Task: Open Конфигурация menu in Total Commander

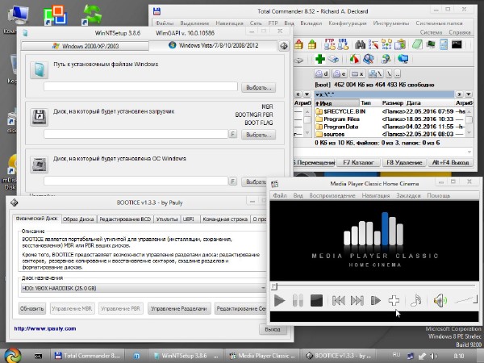Action: pyautogui.click(x=347, y=23)
